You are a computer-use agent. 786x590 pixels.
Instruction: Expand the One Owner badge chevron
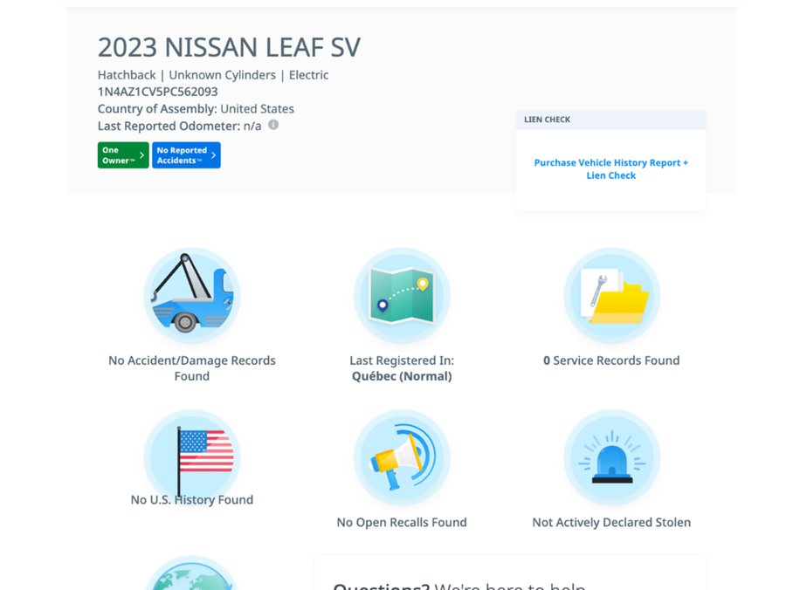[x=141, y=154]
